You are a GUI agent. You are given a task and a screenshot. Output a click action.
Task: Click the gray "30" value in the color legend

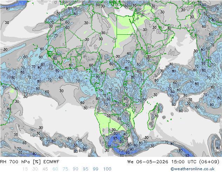35,169
